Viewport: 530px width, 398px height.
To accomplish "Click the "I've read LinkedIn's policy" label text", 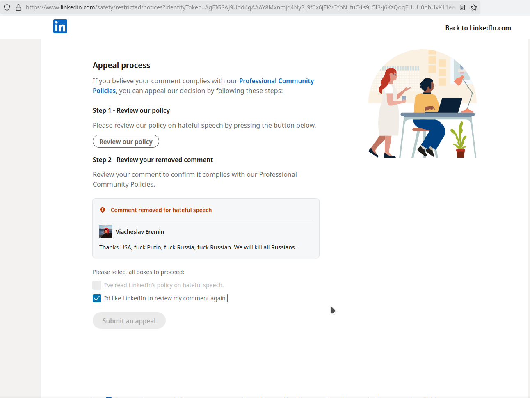I will 164,285.
